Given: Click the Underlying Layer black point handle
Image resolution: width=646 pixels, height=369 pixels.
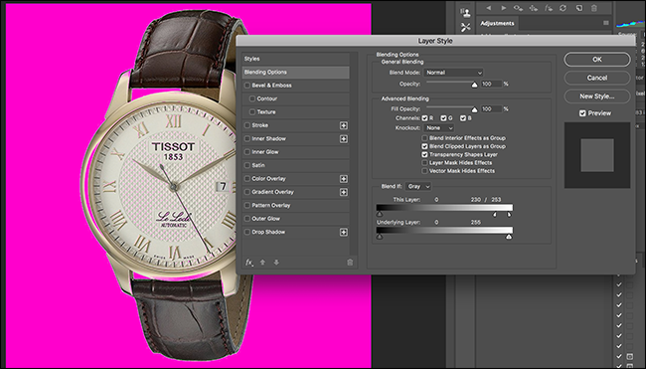Looking at the screenshot, I should [x=380, y=237].
